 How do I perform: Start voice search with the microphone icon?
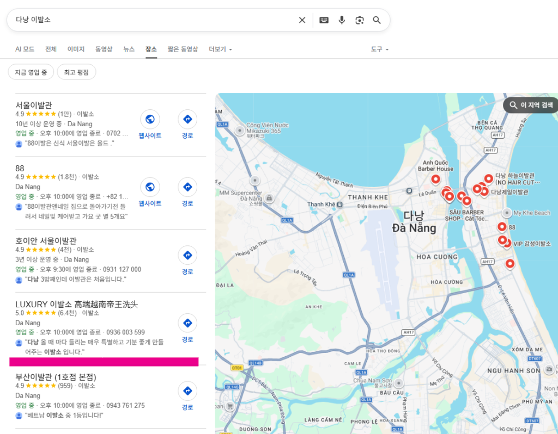[x=342, y=20]
